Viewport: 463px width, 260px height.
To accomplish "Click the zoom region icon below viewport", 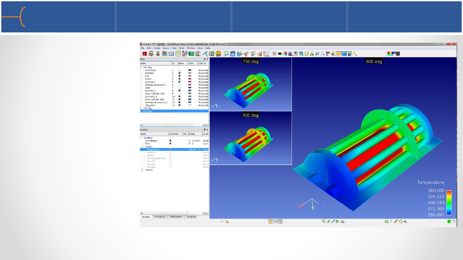I will (x=324, y=221).
